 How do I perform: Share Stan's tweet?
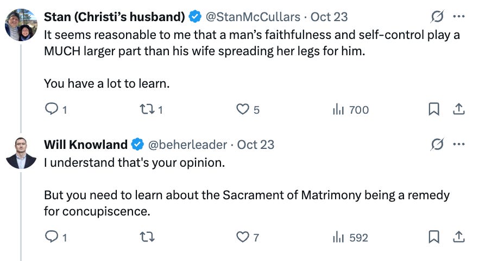coord(459,109)
